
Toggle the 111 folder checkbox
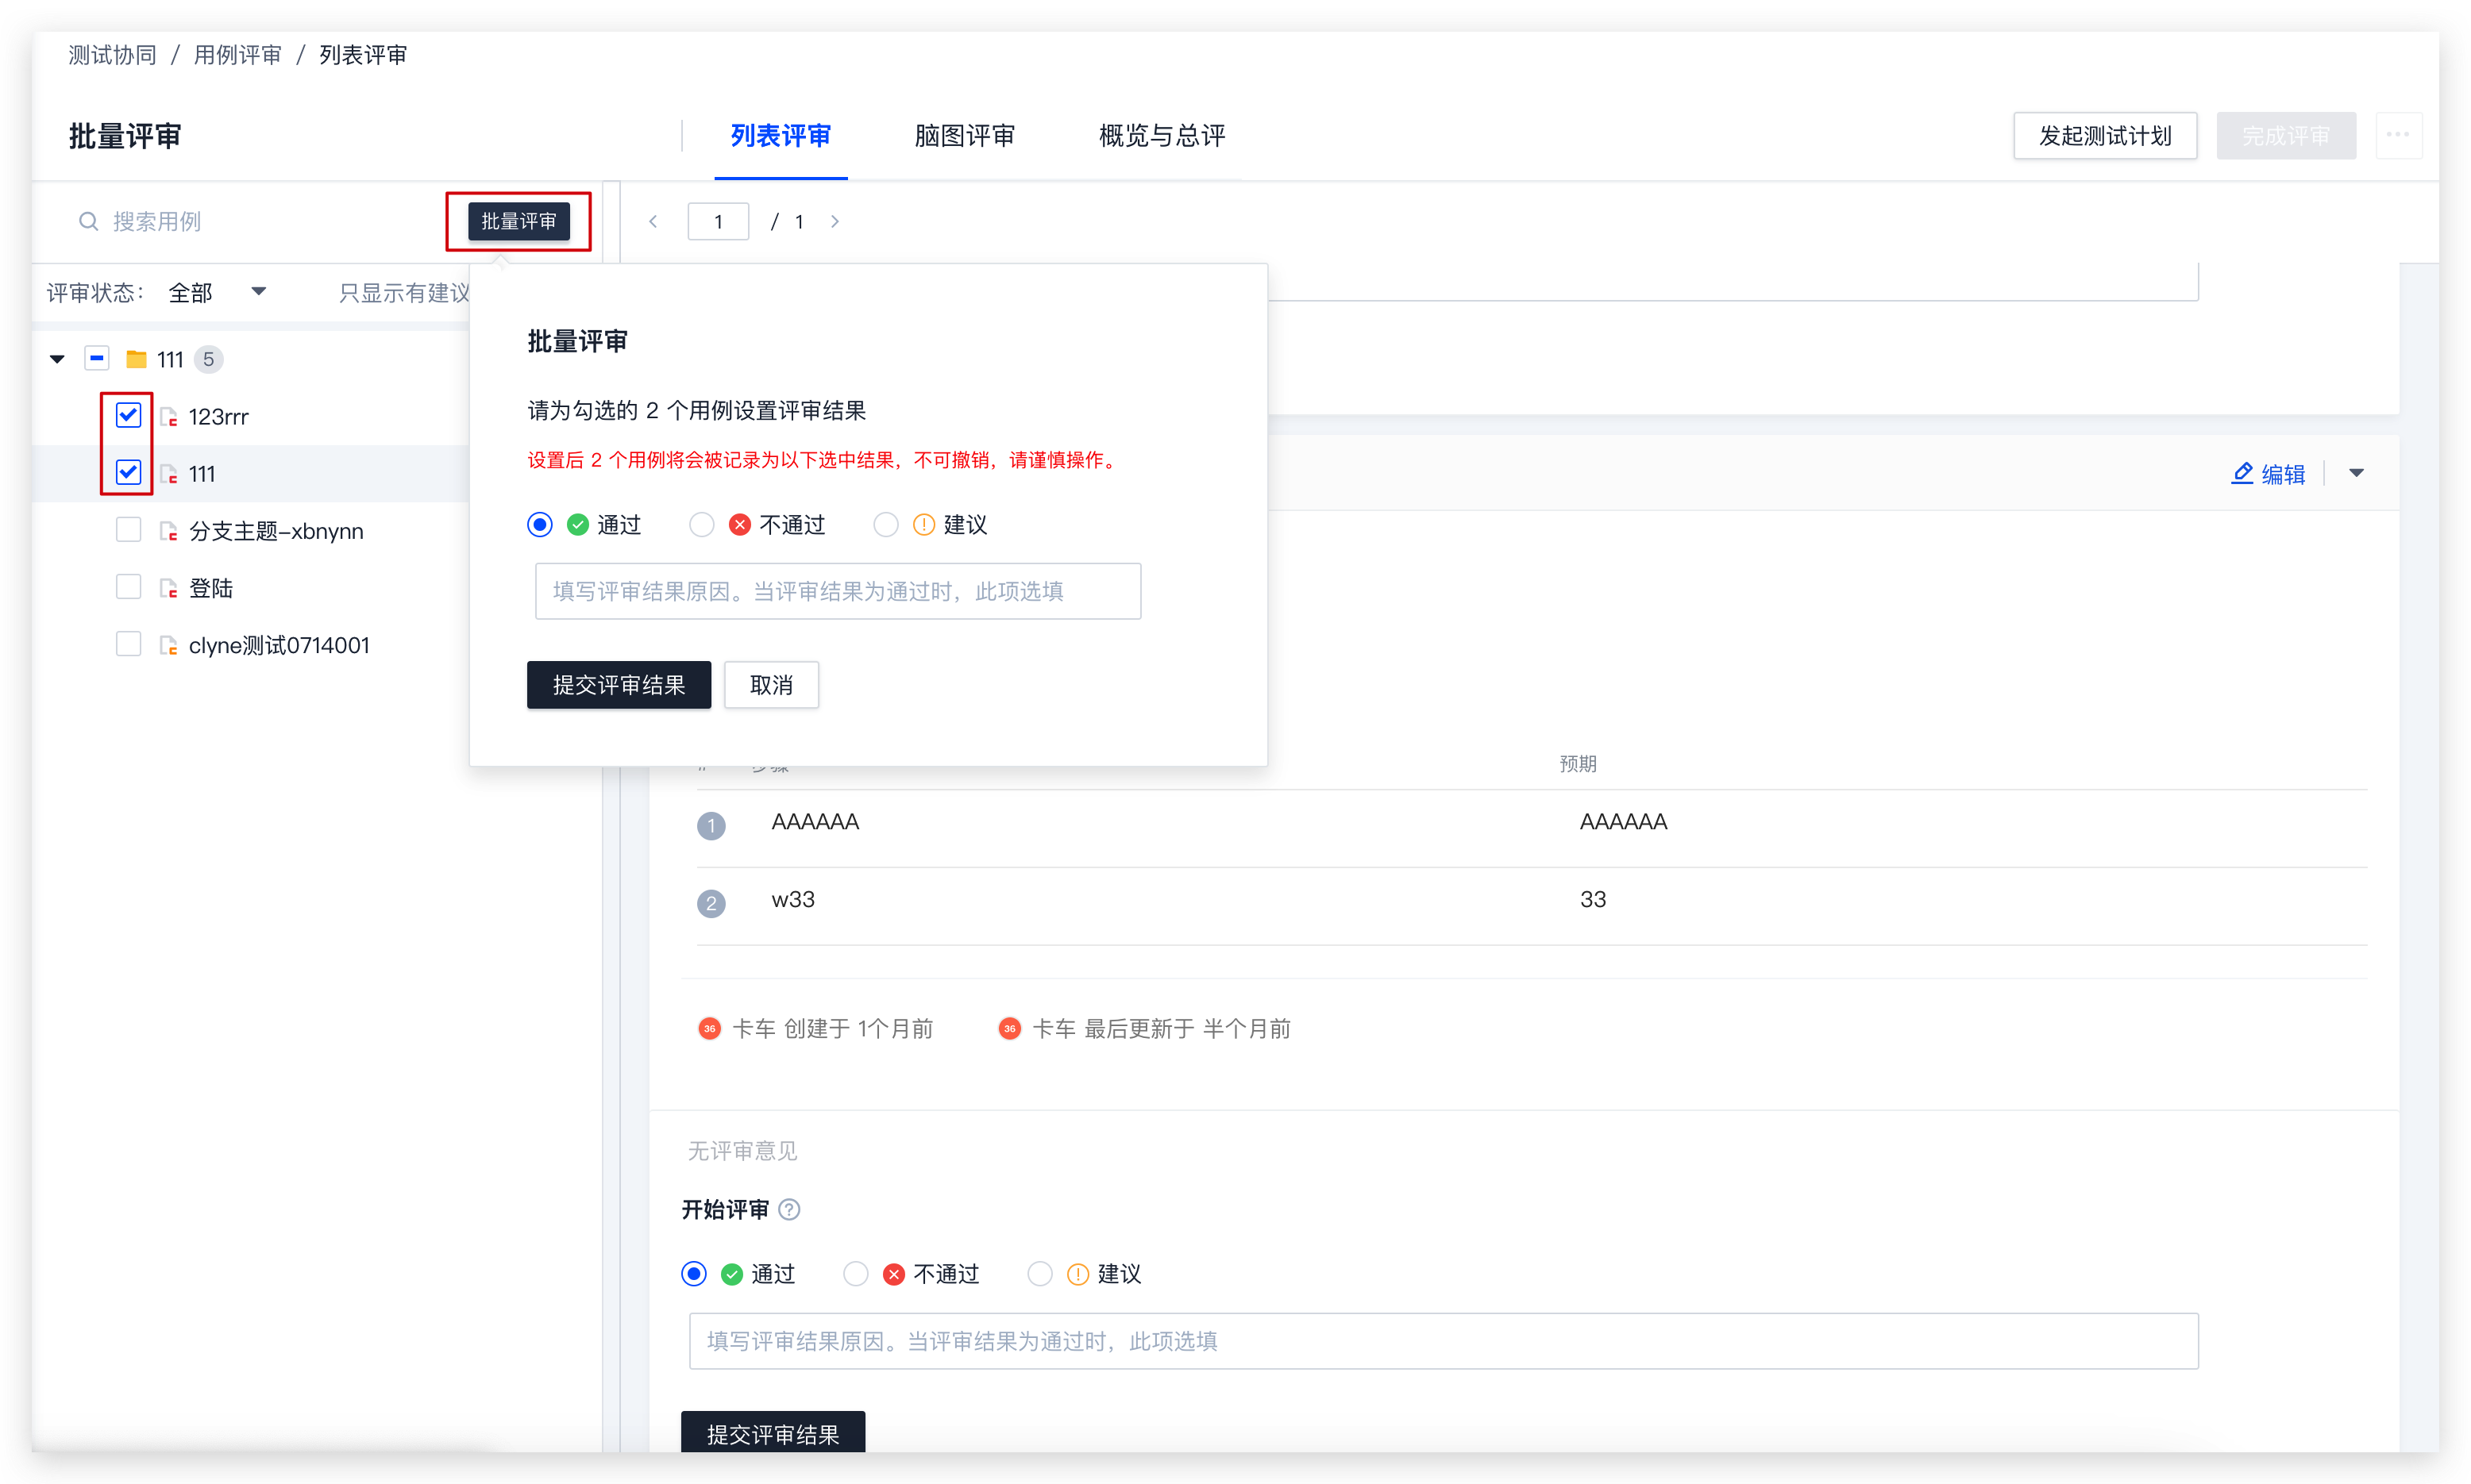point(97,358)
